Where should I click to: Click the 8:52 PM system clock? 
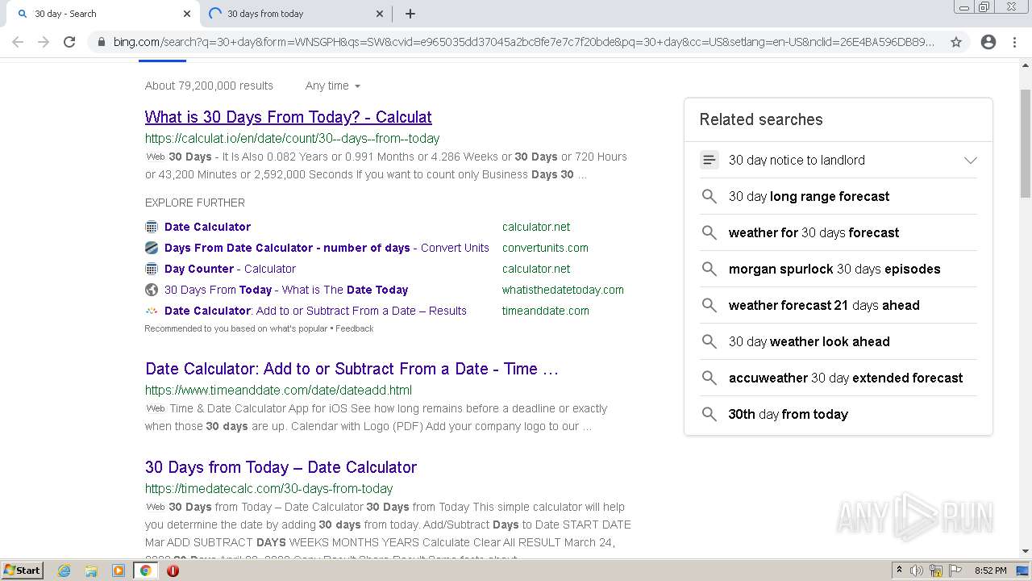[990, 571]
